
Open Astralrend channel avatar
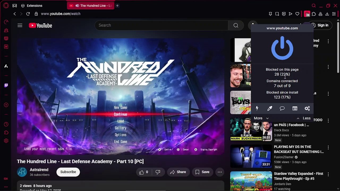(x=22, y=172)
